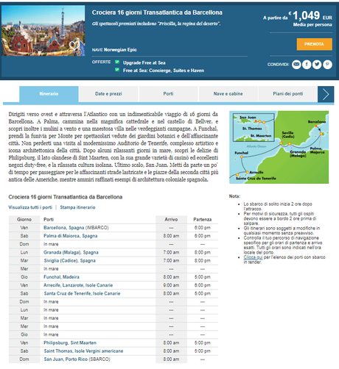Image resolution: width=339 pixels, height=369 pixels.
Task: Click the orange PRENOTA button
Action: coord(315,44)
